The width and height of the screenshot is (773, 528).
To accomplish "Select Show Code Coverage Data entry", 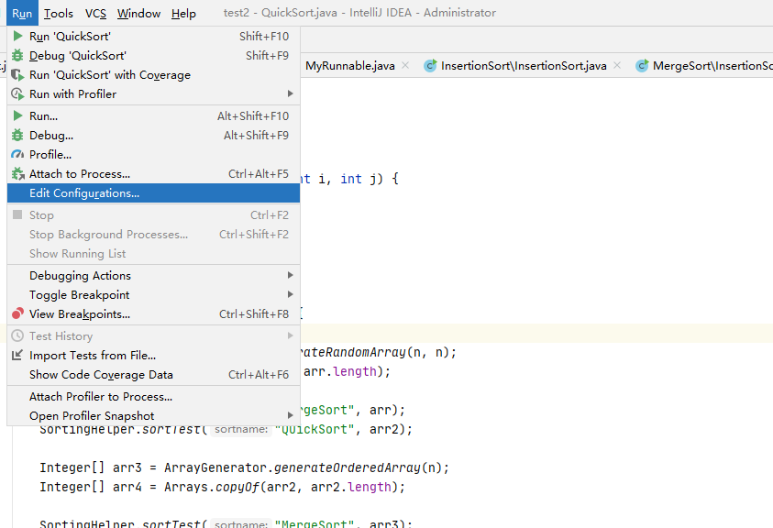I will (x=153, y=374).
